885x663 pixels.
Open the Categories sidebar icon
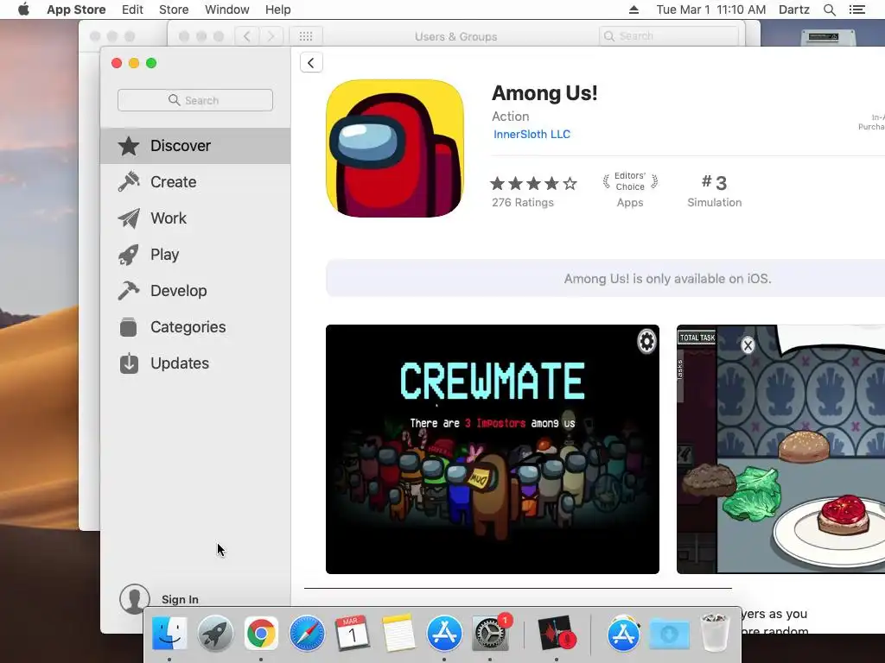(x=129, y=327)
